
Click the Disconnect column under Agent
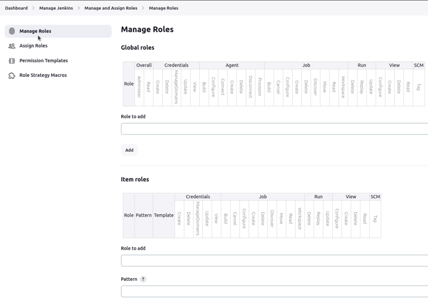250,87
